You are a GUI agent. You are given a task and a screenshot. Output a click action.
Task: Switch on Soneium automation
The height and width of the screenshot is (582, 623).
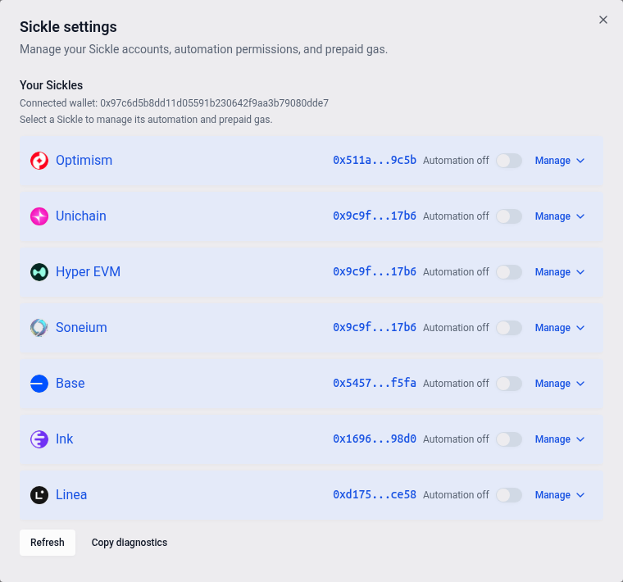[x=509, y=328]
